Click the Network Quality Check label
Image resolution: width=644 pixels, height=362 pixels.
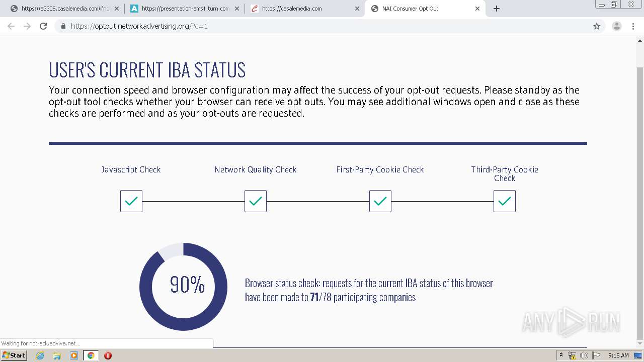pos(256,169)
